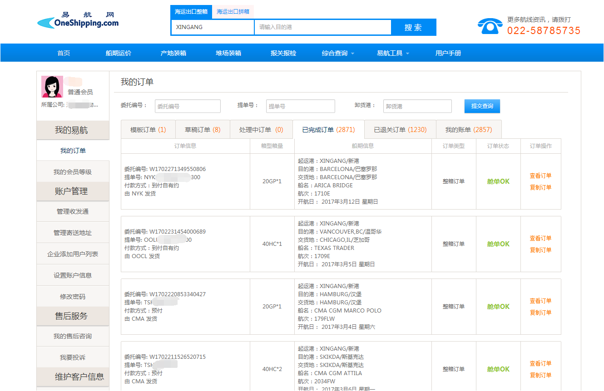
Task: Click the 普通会员 membership label
Action: point(80,92)
